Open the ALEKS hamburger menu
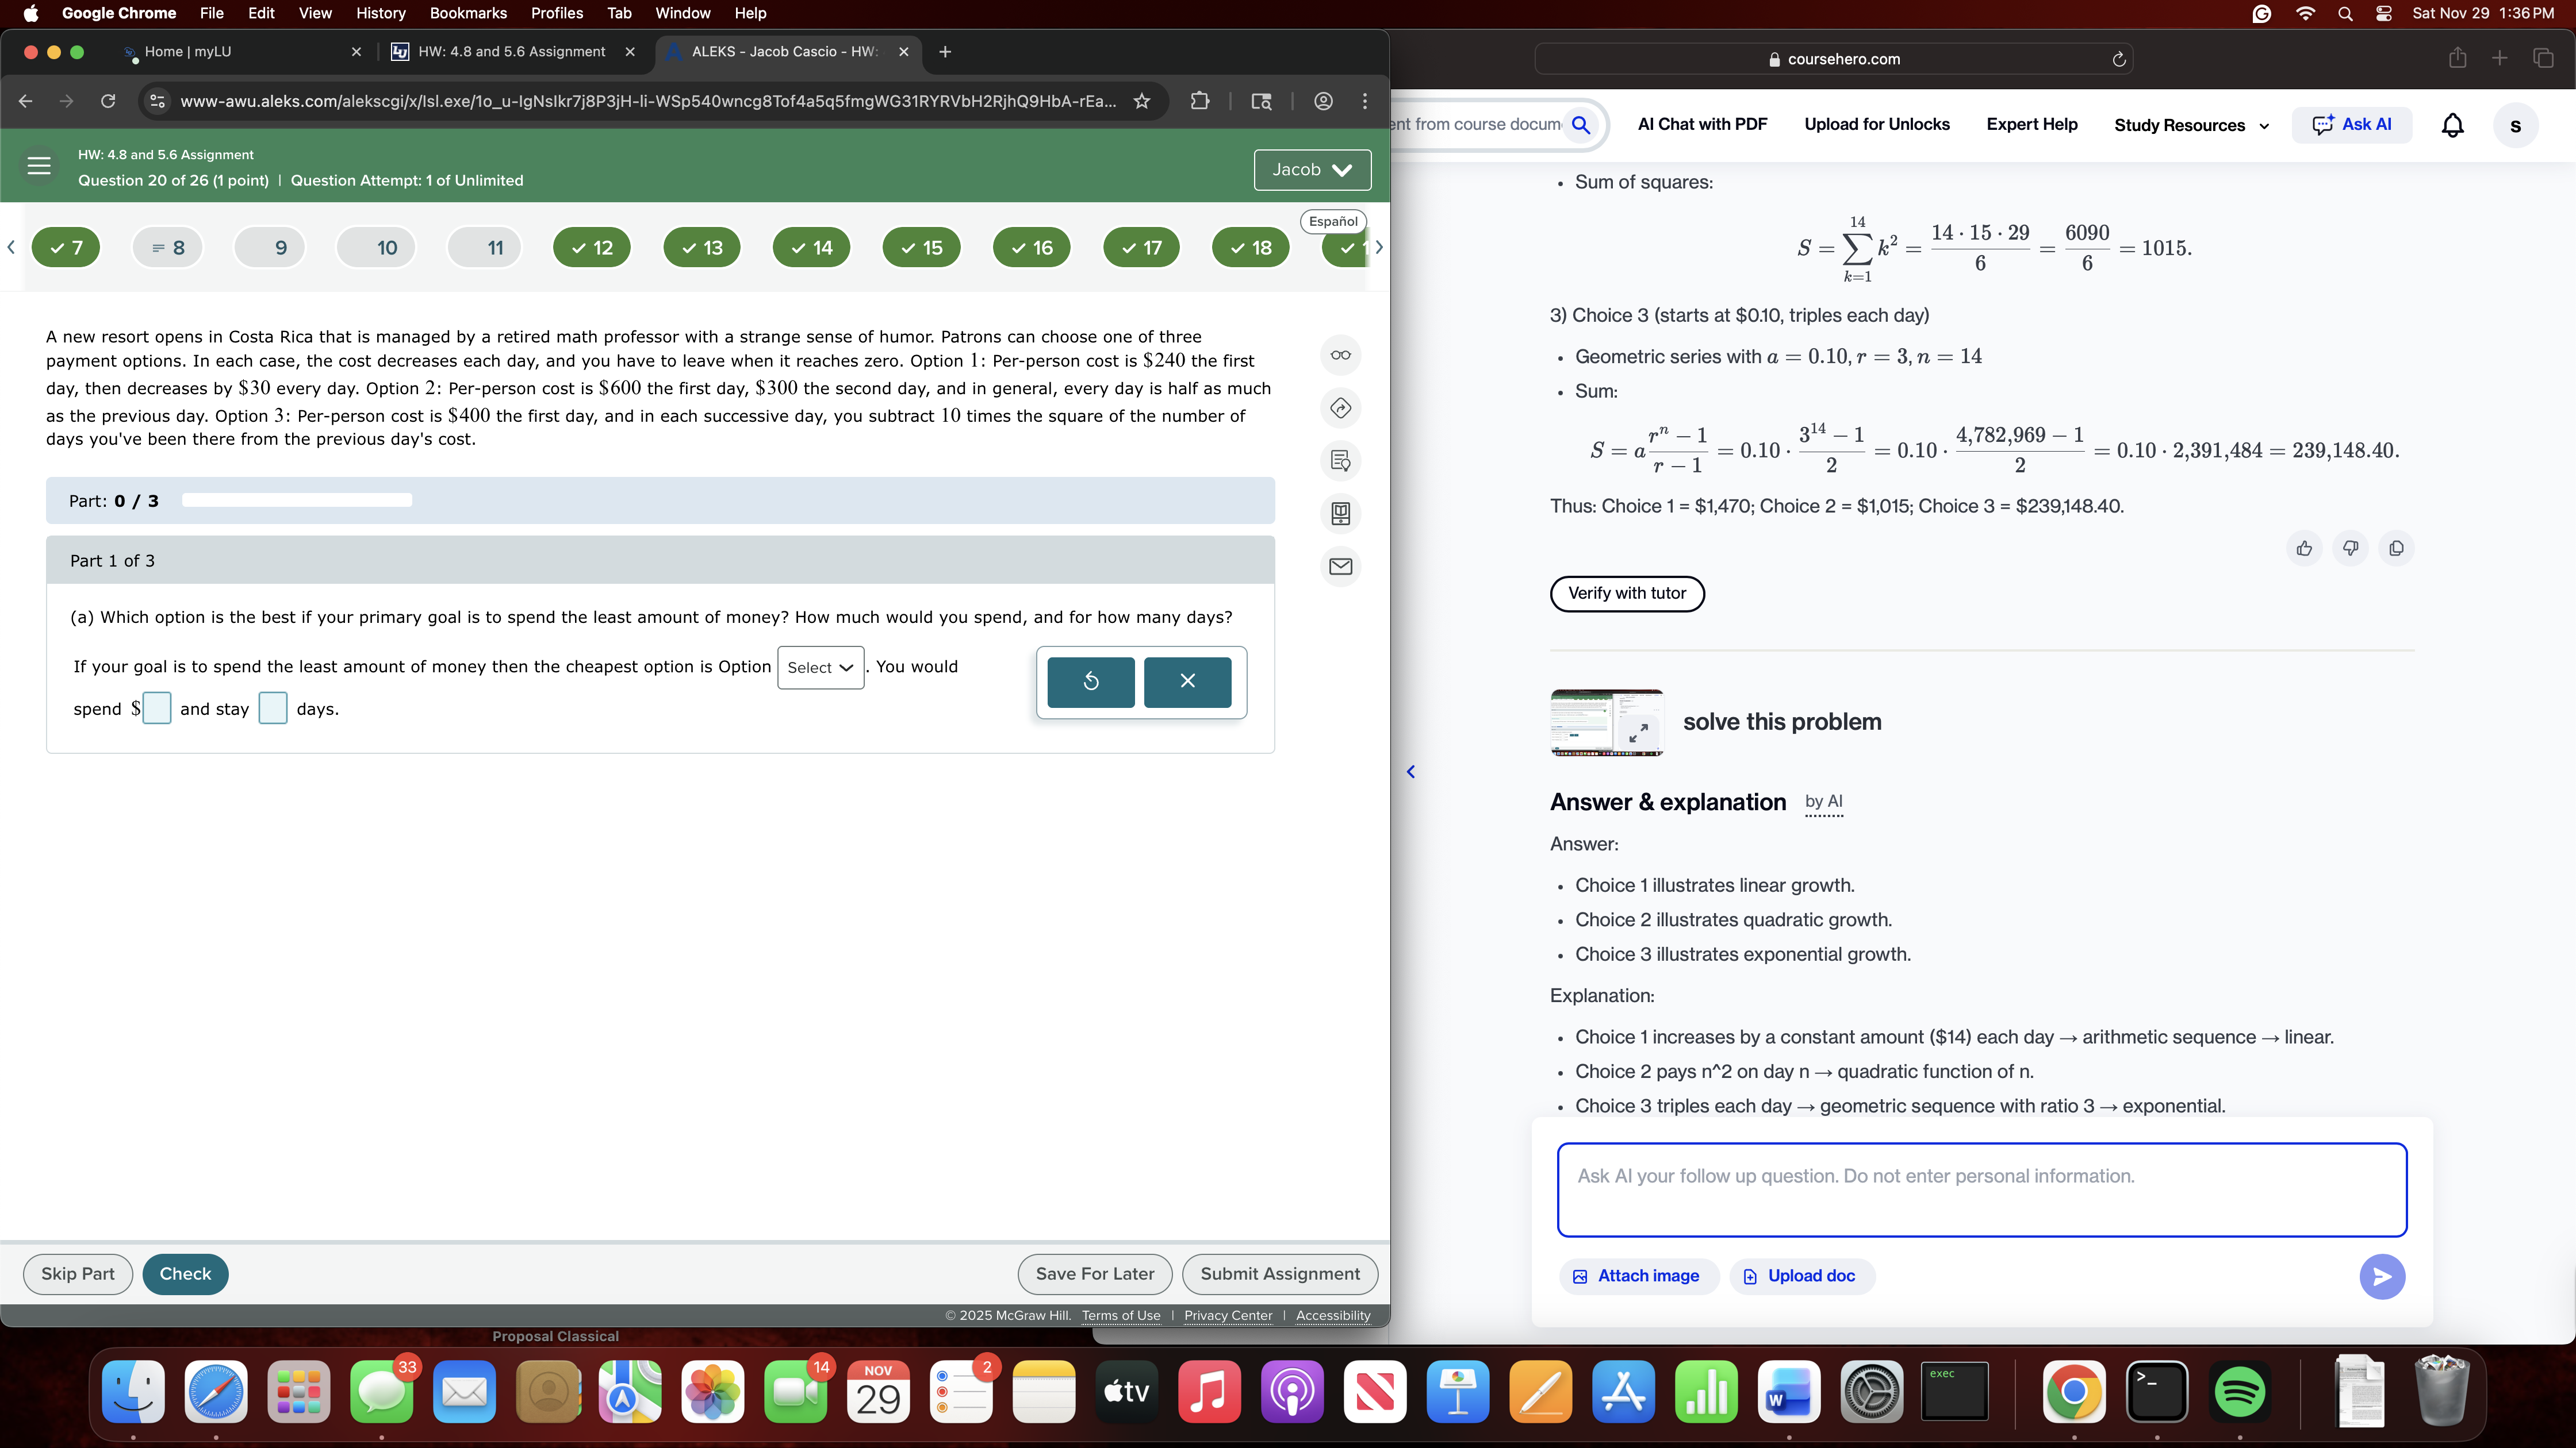Image resolution: width=2576 pixels, height=1448 pixels. point(38,166)
